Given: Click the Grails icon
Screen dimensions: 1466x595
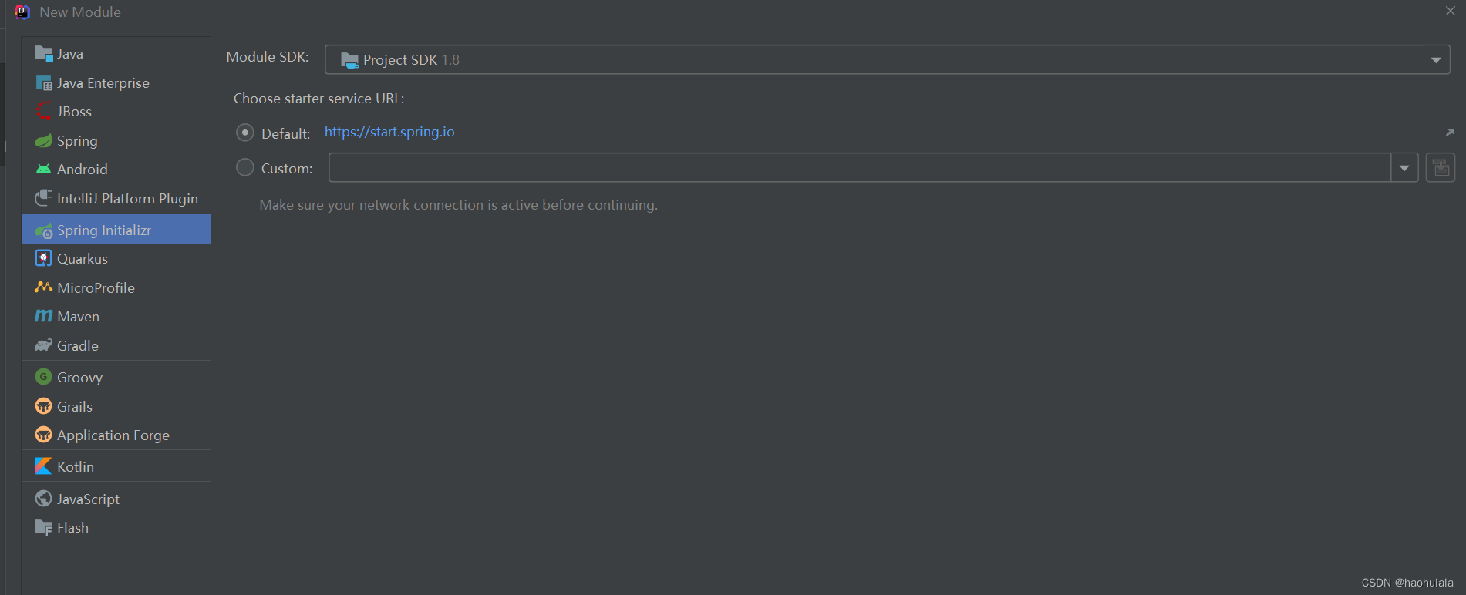Looking at the screenshot, I should point(44,406).
